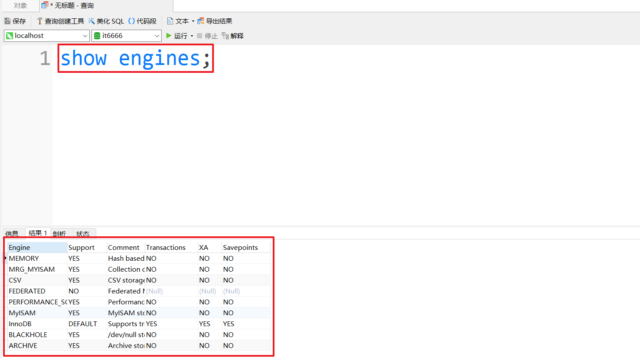The height and width of the screenshot is (358, 640).
Task: Expand the Text (文本) dropdown arrow
Action: pos(193,21)
